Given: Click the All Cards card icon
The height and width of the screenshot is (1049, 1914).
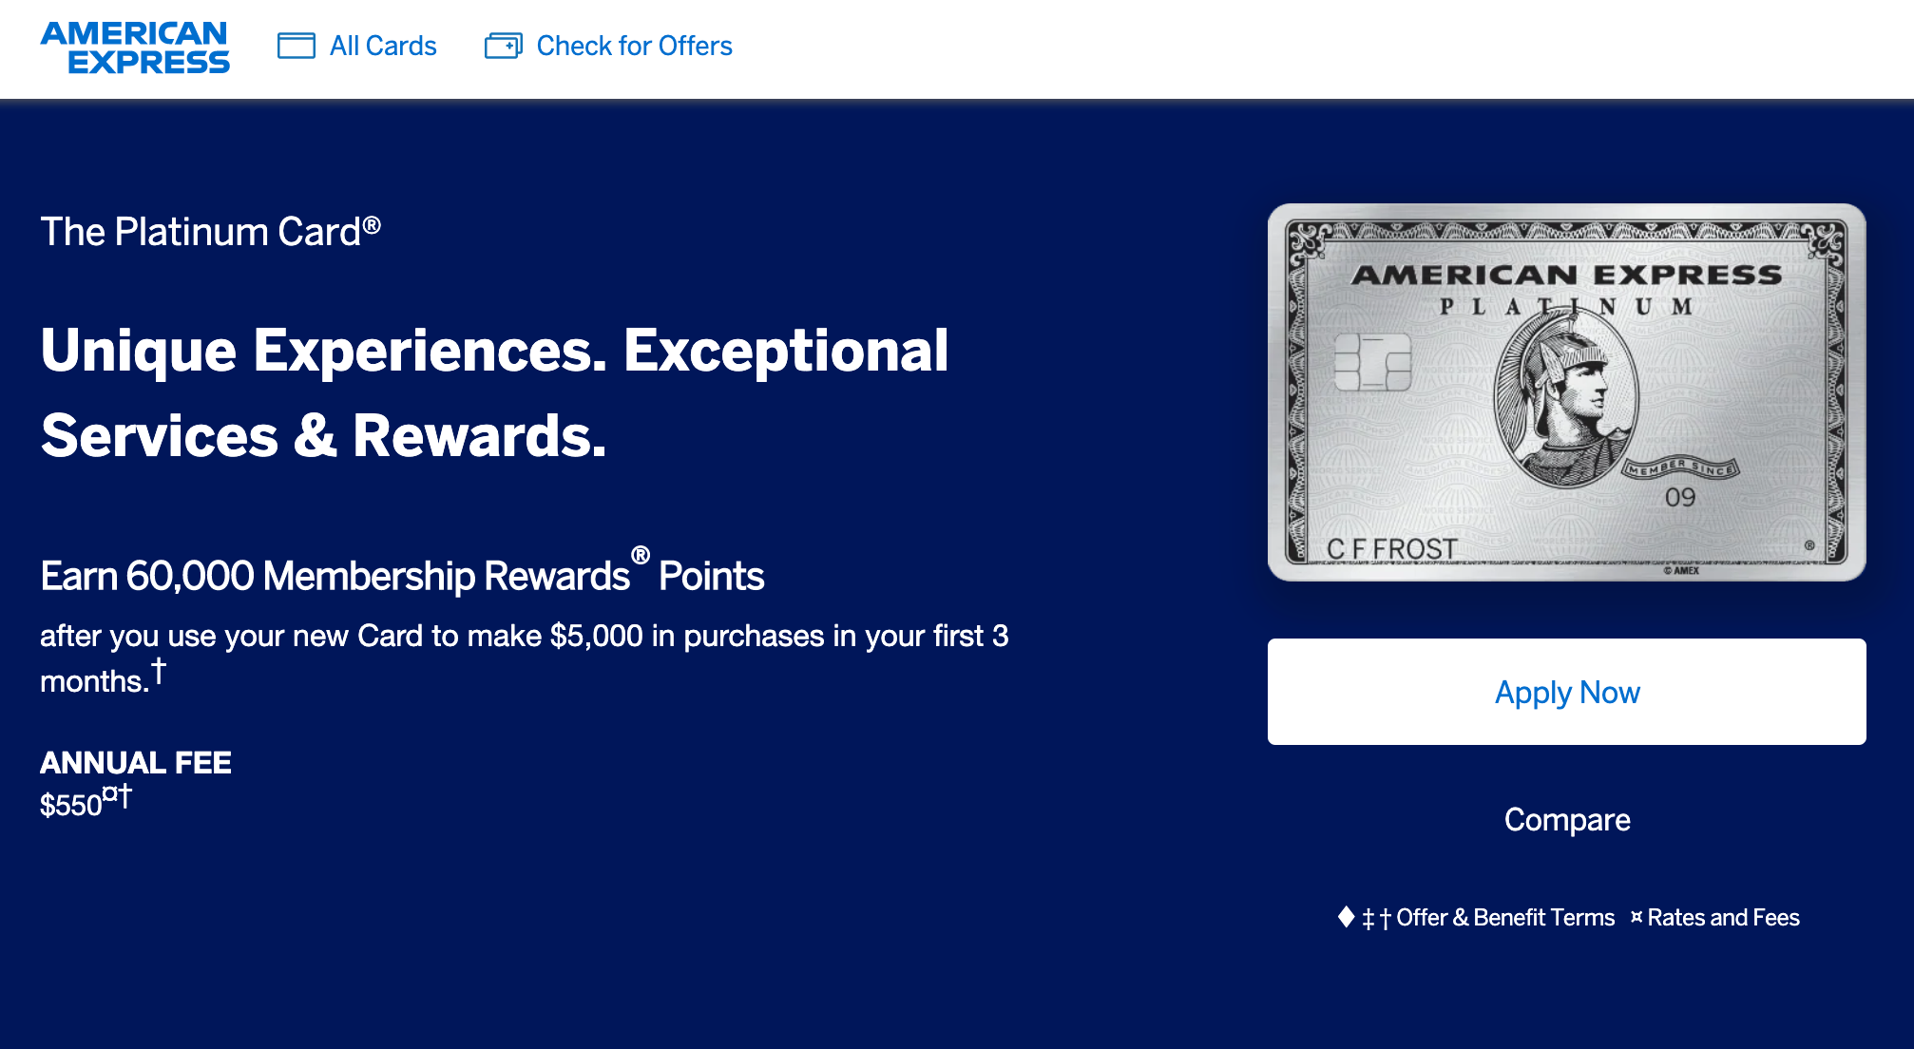Looking at the screenshot, I should (x=297, y=46).
